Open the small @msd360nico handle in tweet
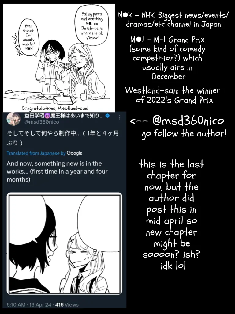This screenshot has height=314, width=235. [42, 122]
